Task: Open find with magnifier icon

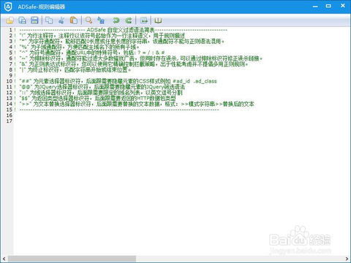Action: (88, 20)
